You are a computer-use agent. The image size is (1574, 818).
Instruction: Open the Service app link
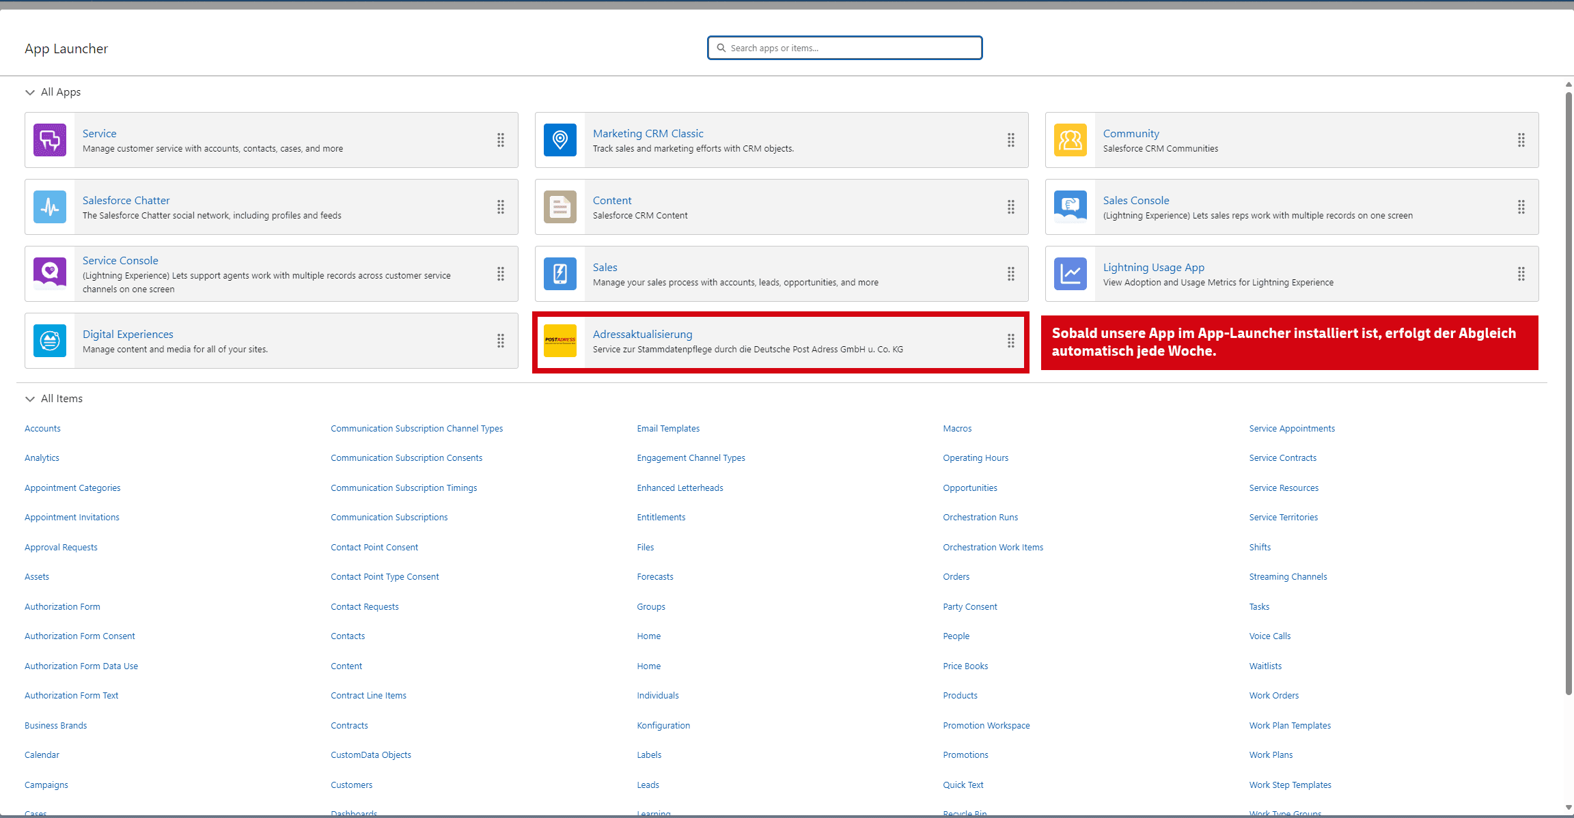point(100,133)
